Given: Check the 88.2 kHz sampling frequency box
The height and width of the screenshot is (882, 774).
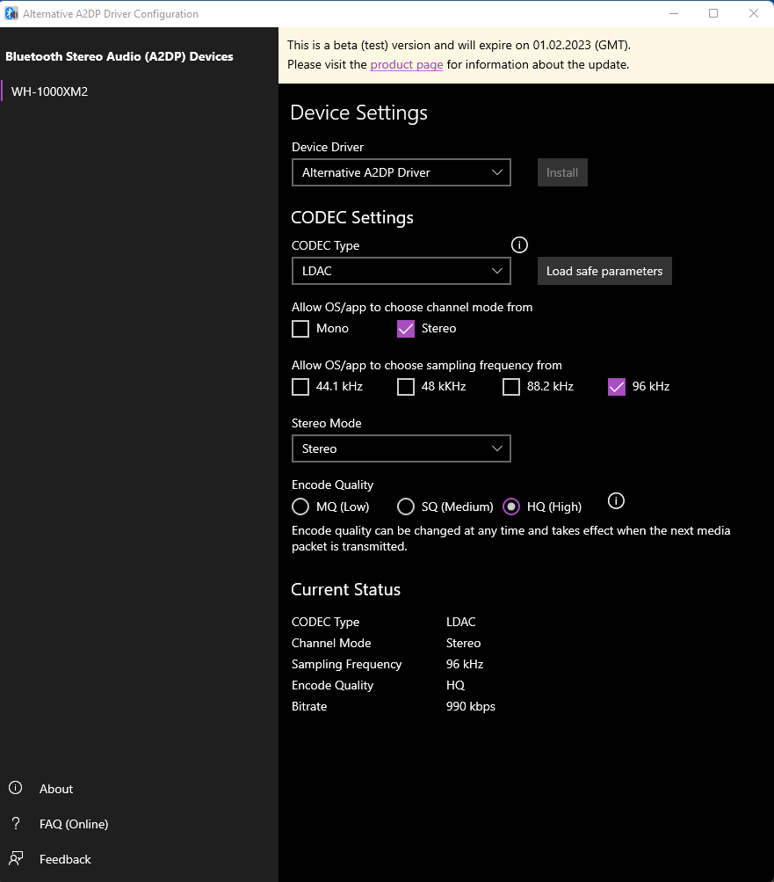Looking at the screenshot, I should coord(511,386).
